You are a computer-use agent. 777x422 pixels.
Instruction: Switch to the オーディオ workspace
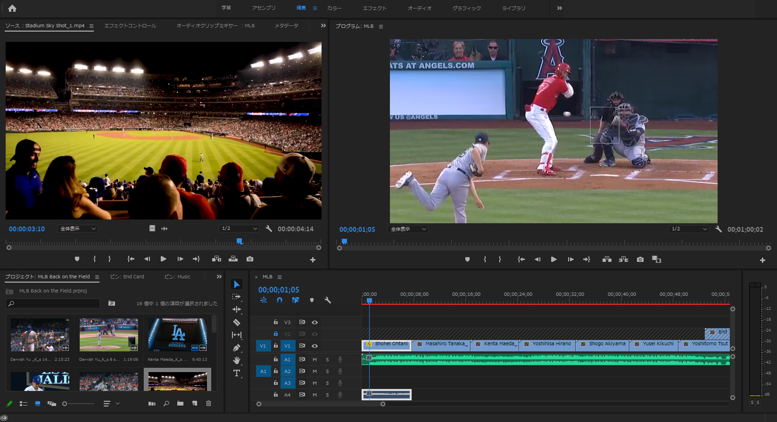click(420, 8)
